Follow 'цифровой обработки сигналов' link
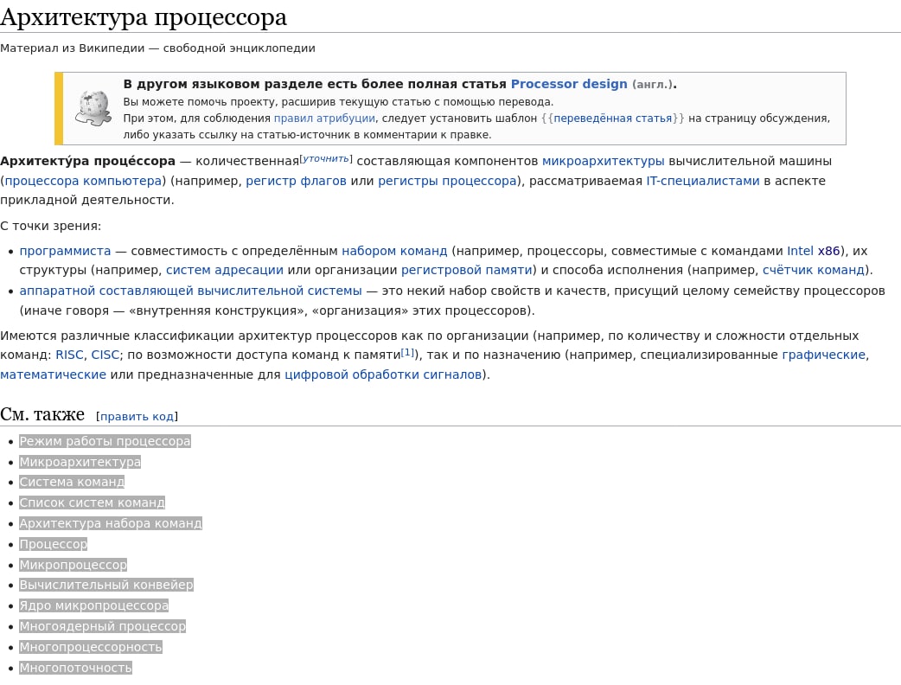Image resolution: width=901 pixels, height=685 pixels. [x=383, y=375]
